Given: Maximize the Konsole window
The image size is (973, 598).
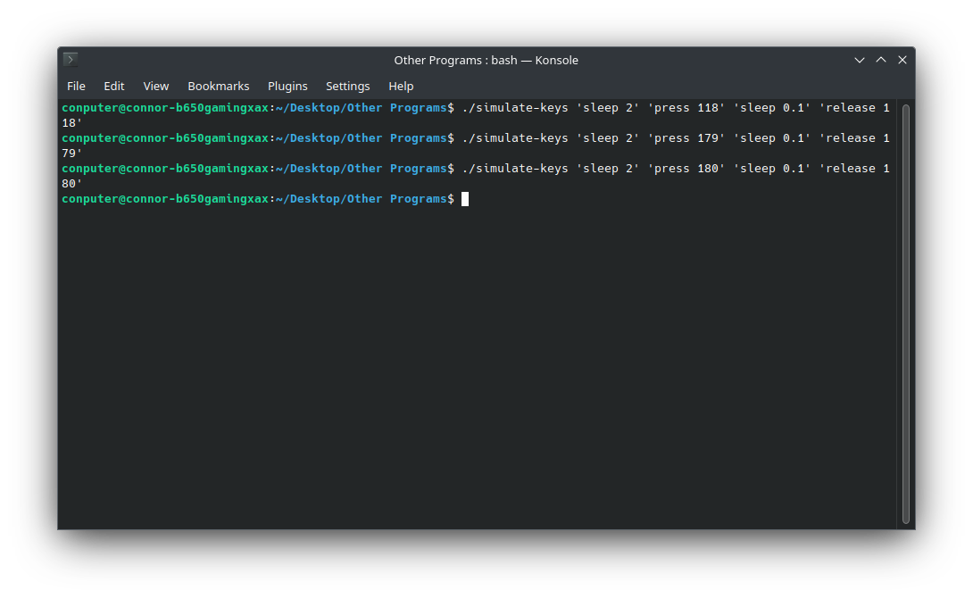Looking at the screenshot, I should pyautogui.click(x=881, y=60).
